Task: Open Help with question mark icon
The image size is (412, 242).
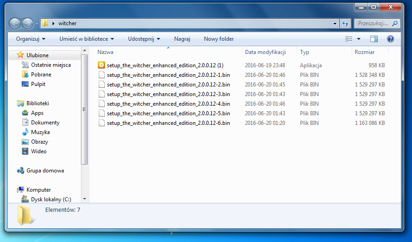Action: (391, 39)
